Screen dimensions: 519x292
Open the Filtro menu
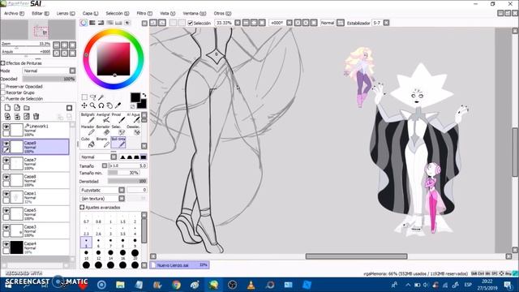click(144, 13)
